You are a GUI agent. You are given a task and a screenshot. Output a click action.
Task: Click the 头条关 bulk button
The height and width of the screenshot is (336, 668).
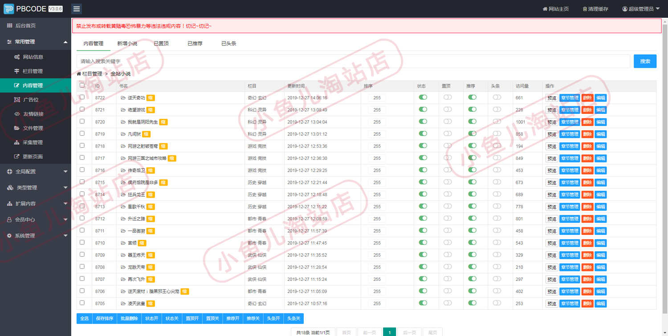click(293, 319)
